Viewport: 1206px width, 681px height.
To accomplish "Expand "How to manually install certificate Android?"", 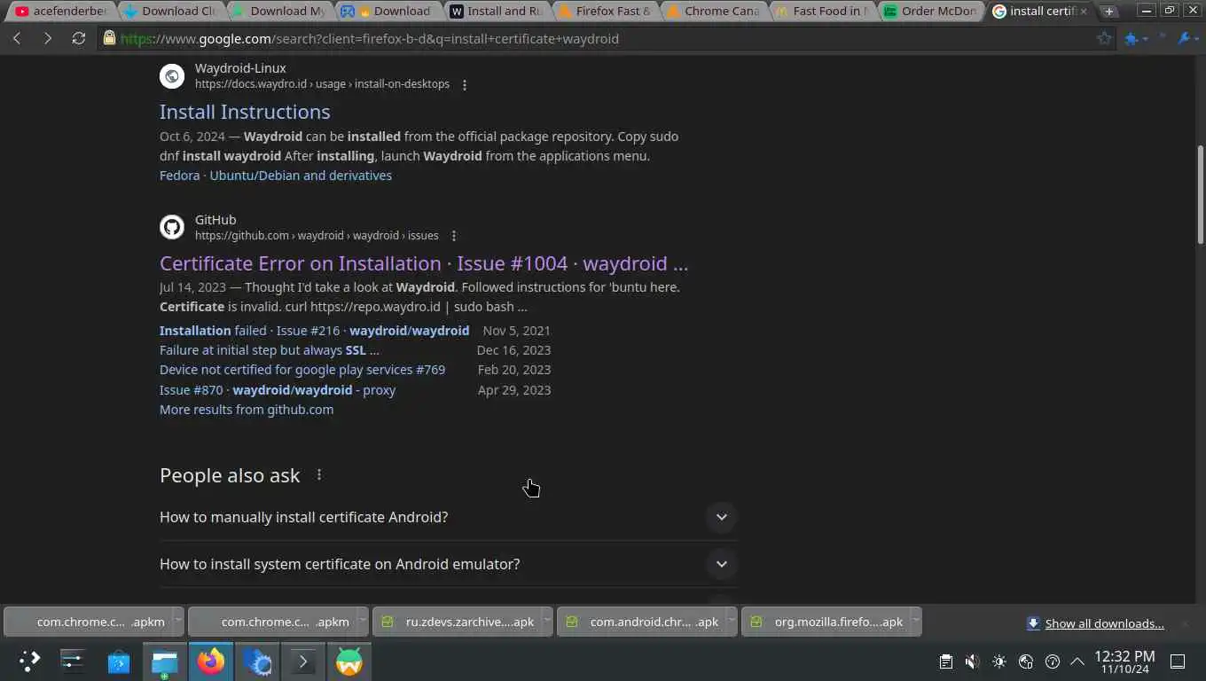I will [x=448, y=517].
